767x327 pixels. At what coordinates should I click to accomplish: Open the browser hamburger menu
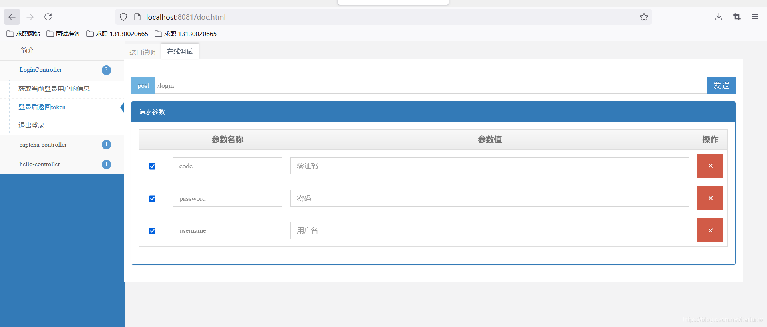[755, 17]
